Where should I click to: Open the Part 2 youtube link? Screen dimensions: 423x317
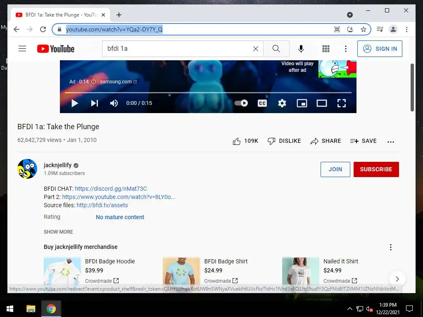(x=119, y=197)
